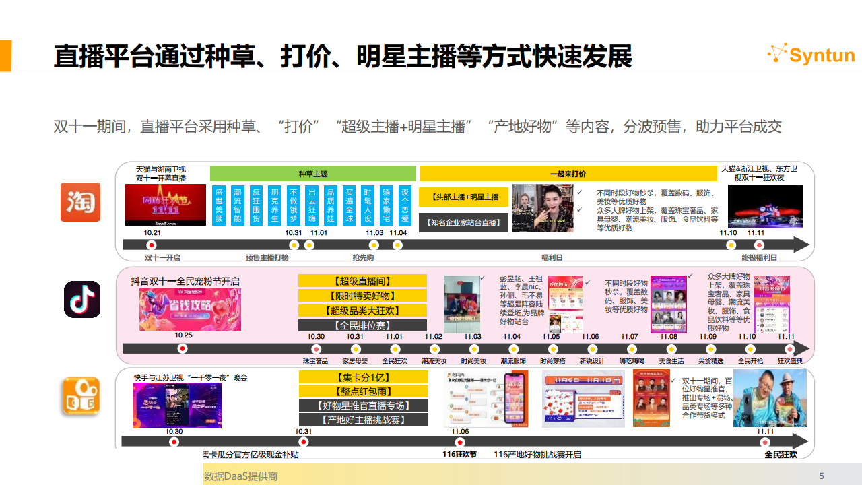Click the yellow 【集卡分1亿】 box
This screenshot has width=862, height=485.
pyautogui.click(x=364, y=377)
